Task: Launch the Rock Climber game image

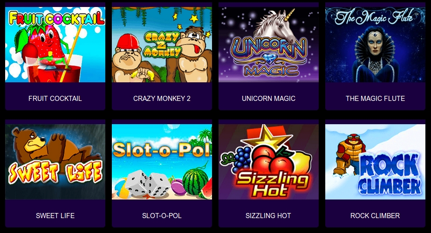Action: coord(375,162)
